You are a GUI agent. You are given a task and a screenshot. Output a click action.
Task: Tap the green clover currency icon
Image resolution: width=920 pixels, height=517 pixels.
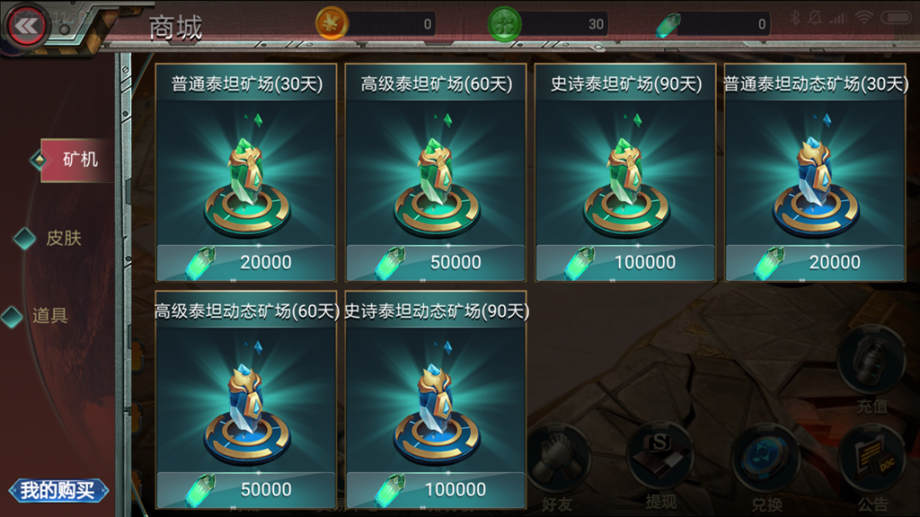505,23
